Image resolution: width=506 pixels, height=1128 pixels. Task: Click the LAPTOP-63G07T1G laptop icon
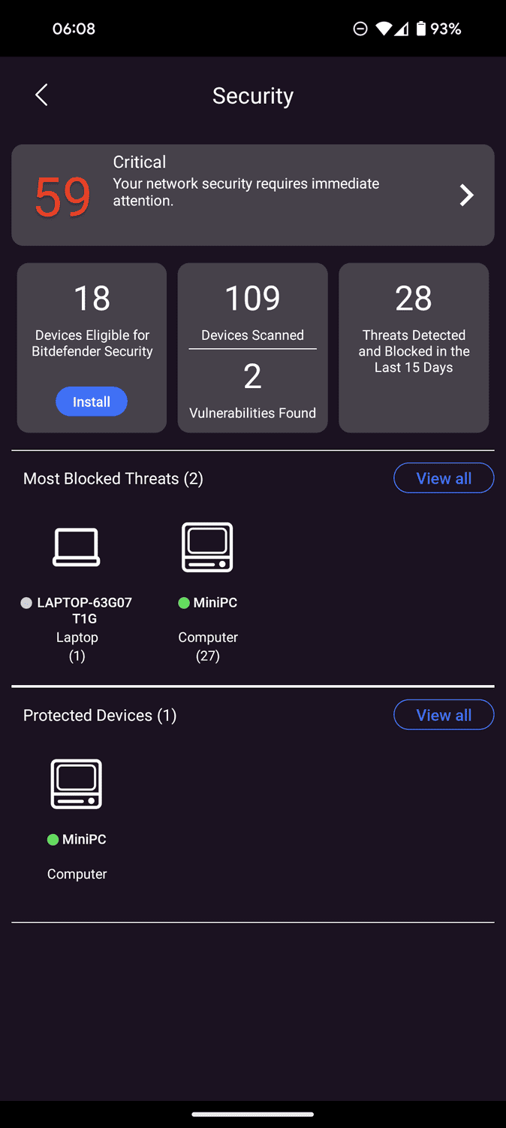[77, 547]
